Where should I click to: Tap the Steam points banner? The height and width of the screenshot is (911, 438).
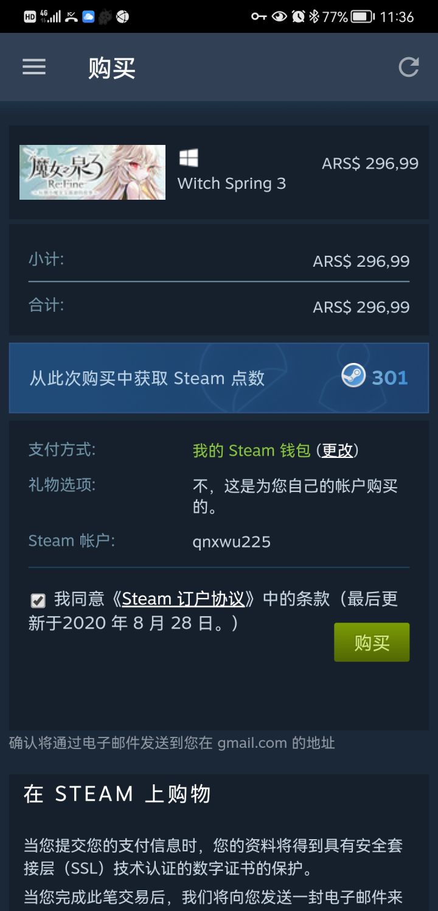point(219,378)
